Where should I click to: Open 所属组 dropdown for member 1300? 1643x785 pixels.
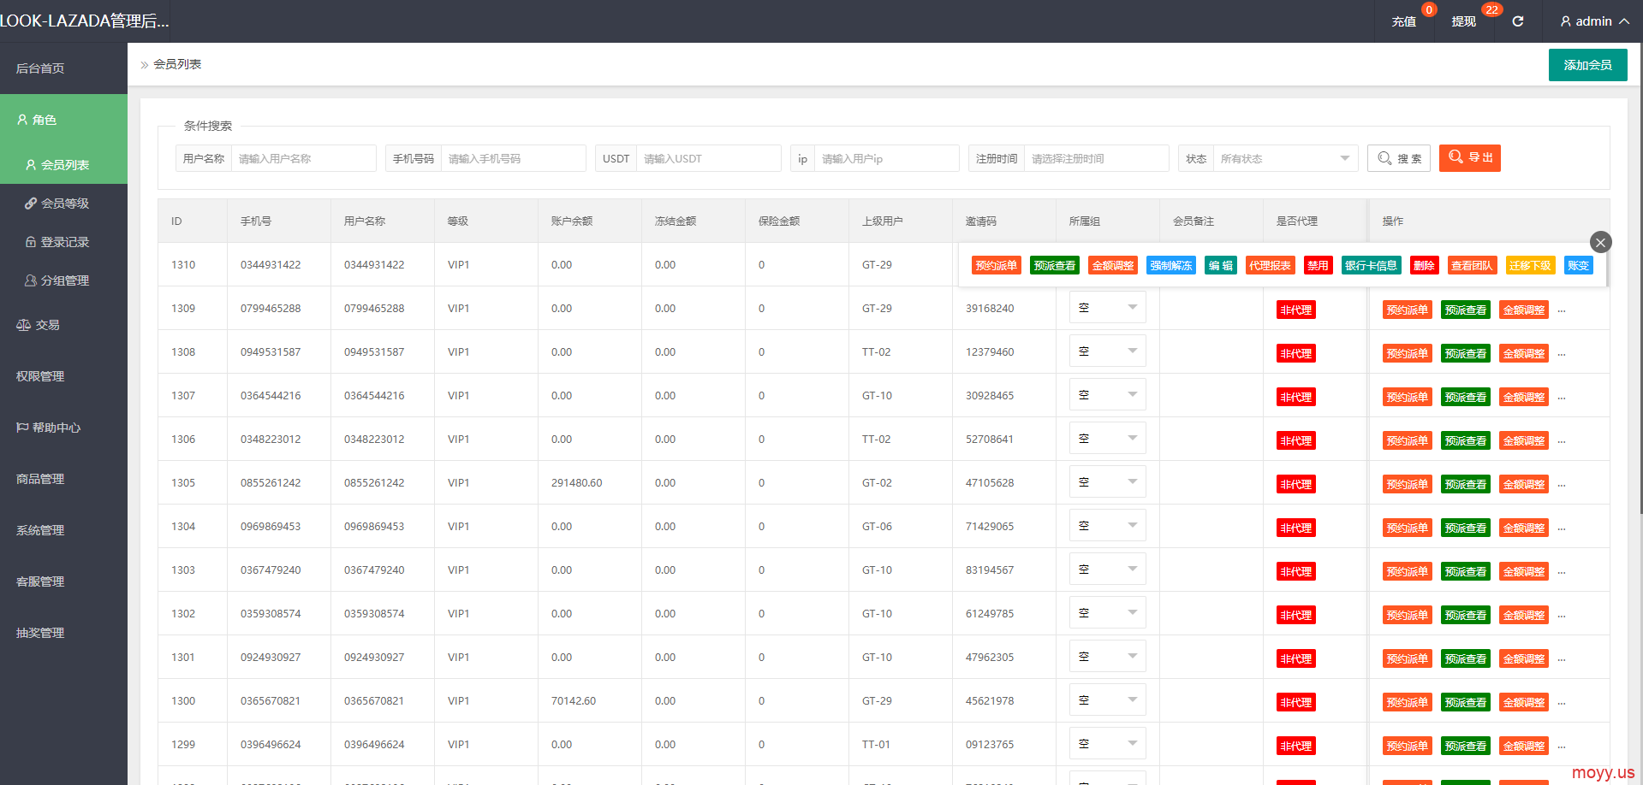[x=1108, y=699]
